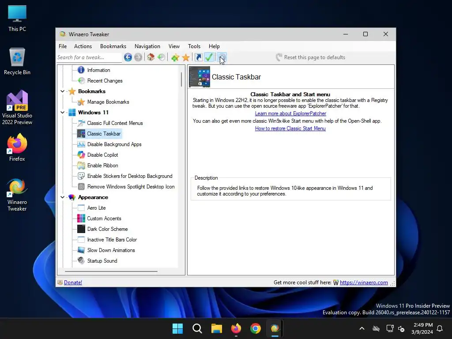Open How to restore Classic Start Menu link
The image size is (452, 339).
coord(290,128)
